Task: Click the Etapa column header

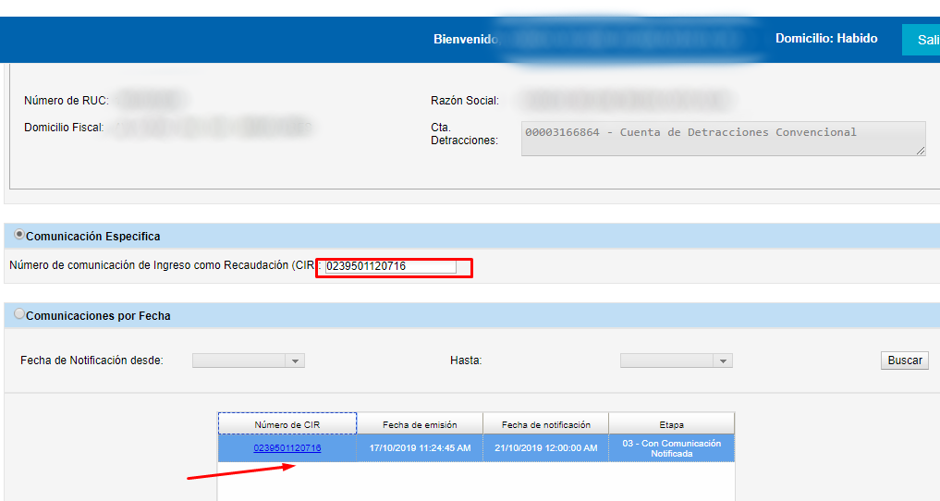Action: pyautogui.click(x=672, y=424)
